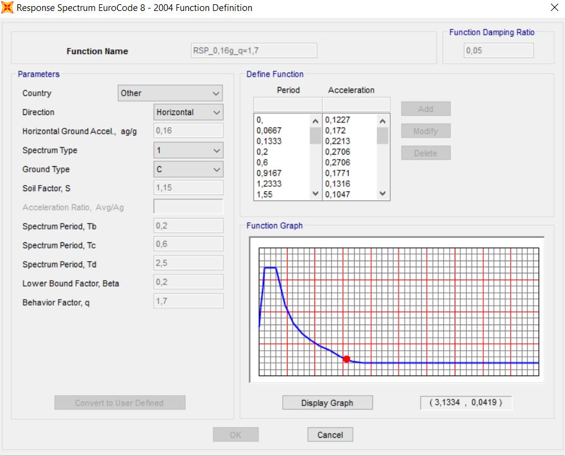565x456 pixels.
Task: Expand the Direction dropdown showing Horizontal
Action: [x=188, y=112]
